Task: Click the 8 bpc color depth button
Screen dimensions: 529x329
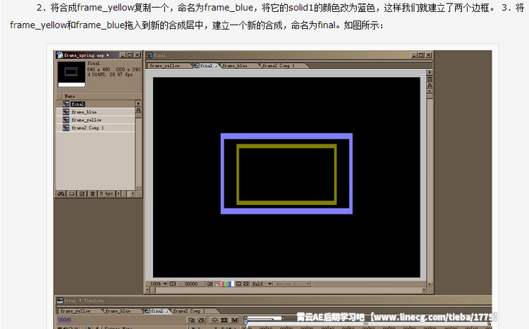Action: 107,194
